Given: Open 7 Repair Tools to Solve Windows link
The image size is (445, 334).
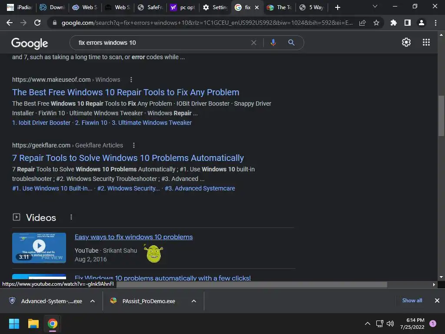Looking at the screenshot, I should (x=128, y=158).
